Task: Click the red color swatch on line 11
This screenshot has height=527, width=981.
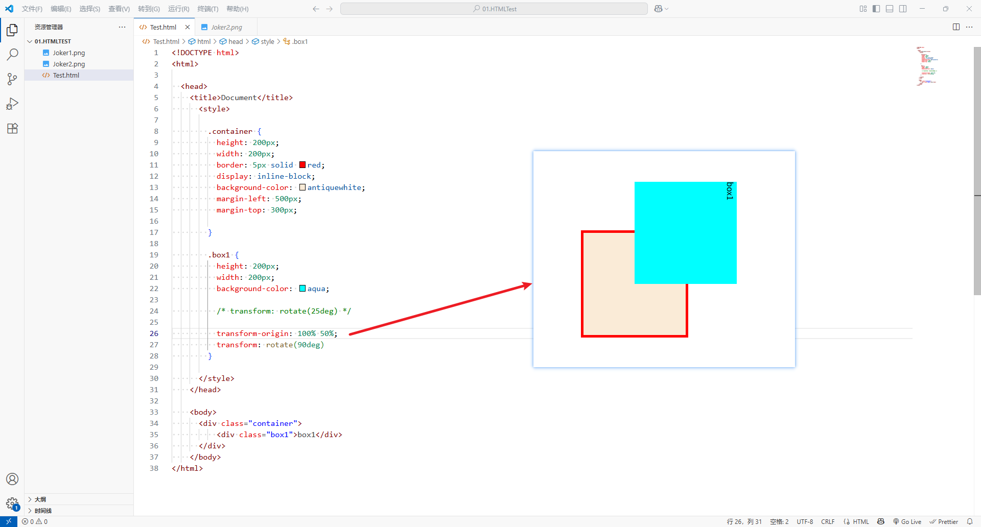Action: pos(302,165)
